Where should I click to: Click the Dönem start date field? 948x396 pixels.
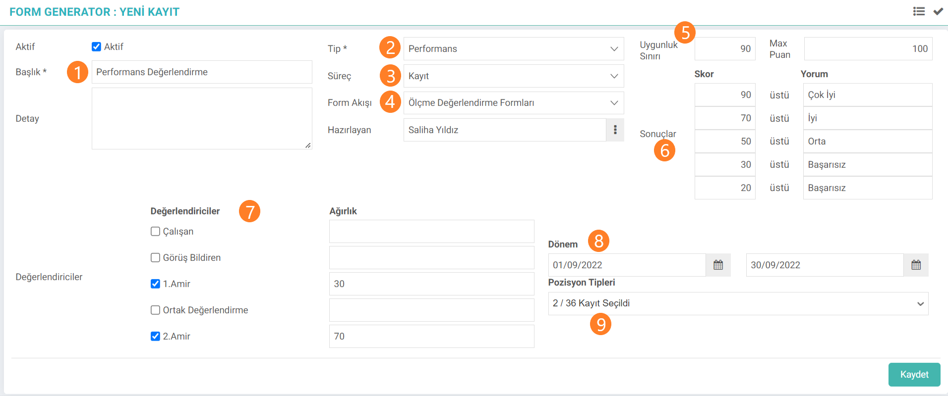(627, 265)
